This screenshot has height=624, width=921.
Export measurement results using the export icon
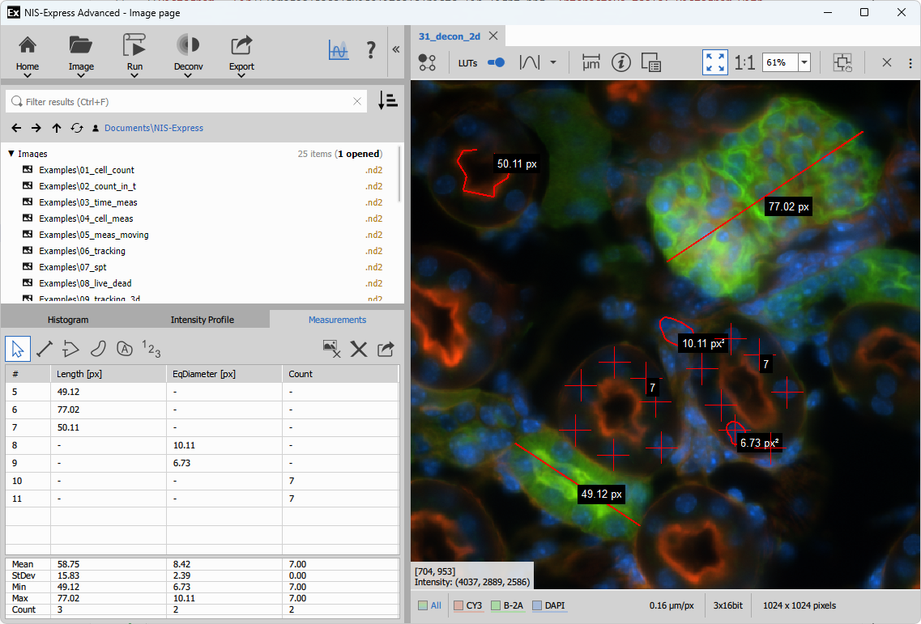click(386, 349)
